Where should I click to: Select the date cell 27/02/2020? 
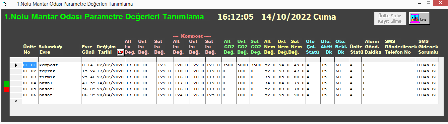pyautogui.click(x=110, y=77)
